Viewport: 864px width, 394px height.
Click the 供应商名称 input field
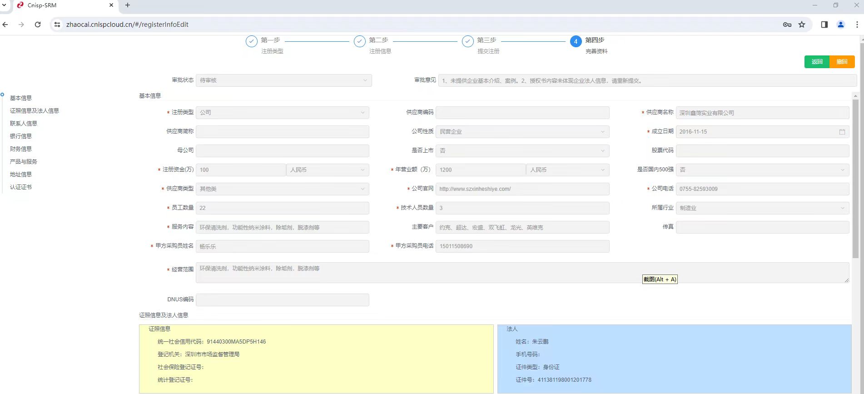point(763,113)
